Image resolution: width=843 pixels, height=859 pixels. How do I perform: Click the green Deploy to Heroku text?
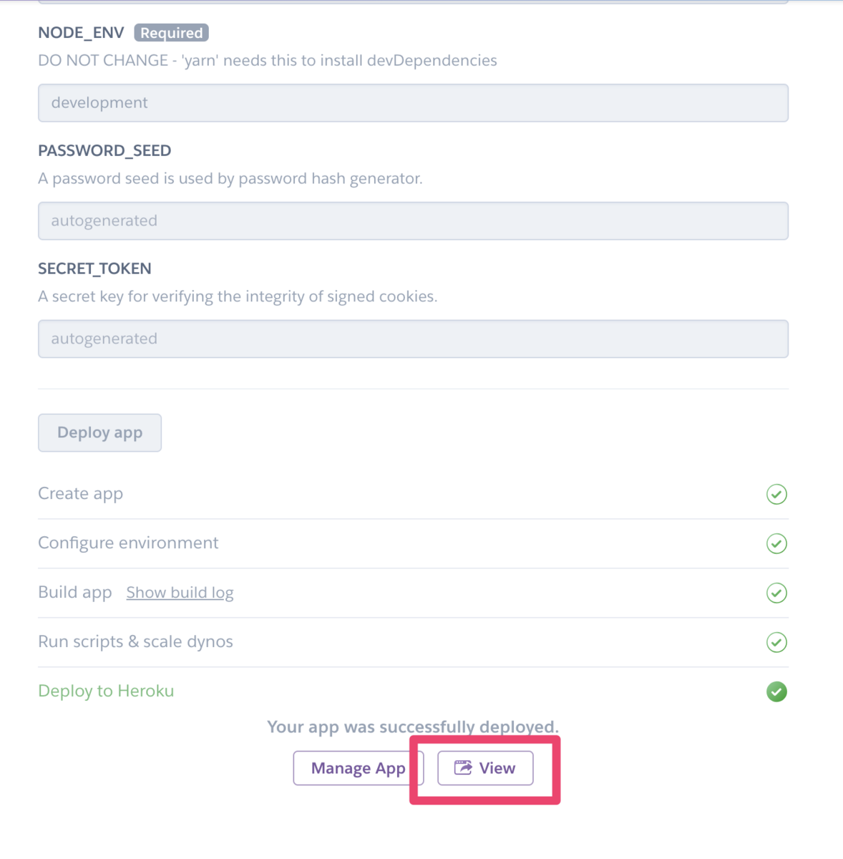pos(106,691)
